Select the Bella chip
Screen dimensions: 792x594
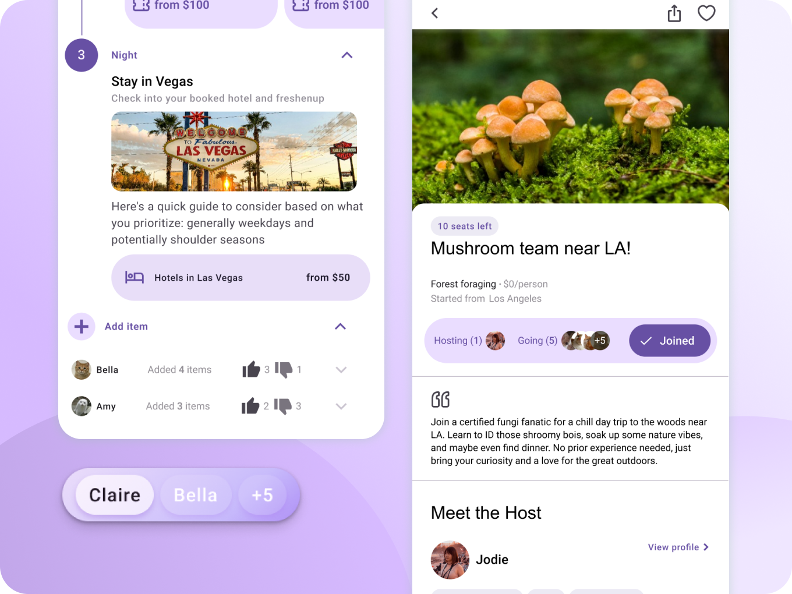196,495
